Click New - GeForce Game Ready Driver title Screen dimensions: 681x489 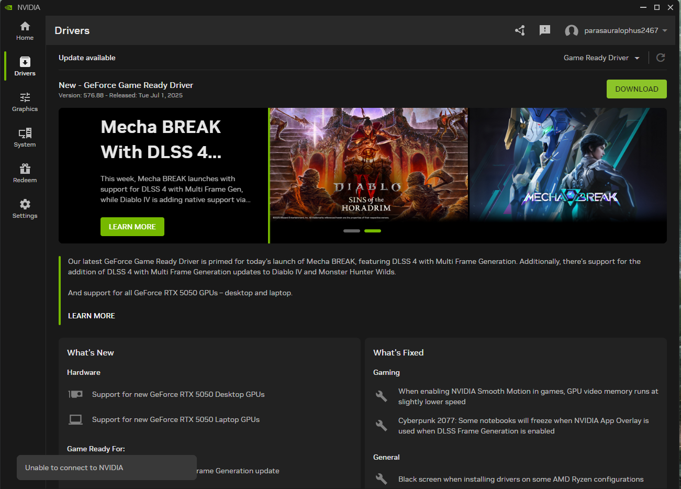click(x=126, y=85)
